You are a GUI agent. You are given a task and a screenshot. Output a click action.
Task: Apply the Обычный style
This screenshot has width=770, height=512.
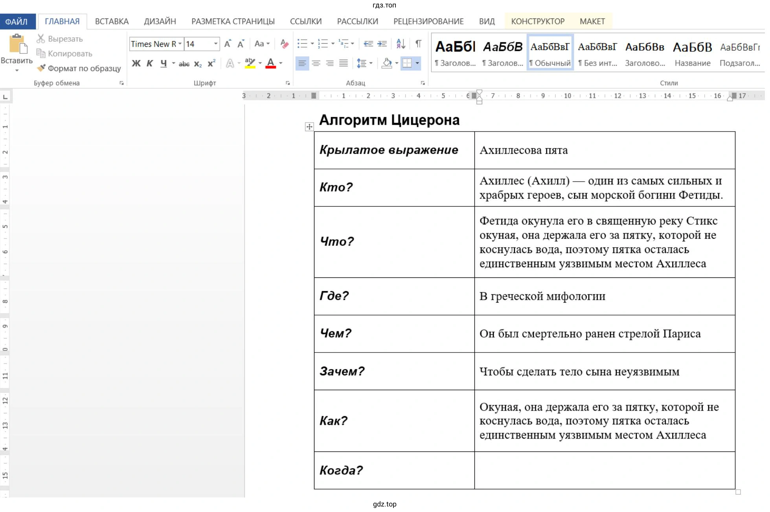pyautogui.click(x=550, y=53)
